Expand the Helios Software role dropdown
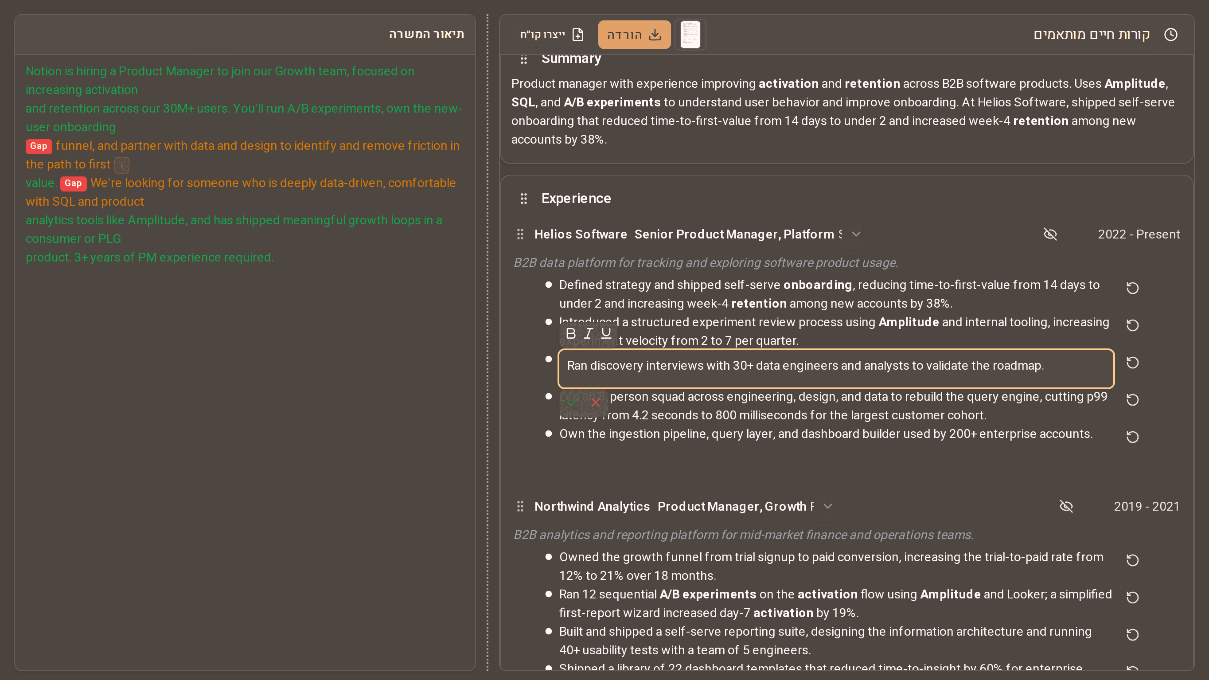The image size is (1209, 680). (856, 234)
